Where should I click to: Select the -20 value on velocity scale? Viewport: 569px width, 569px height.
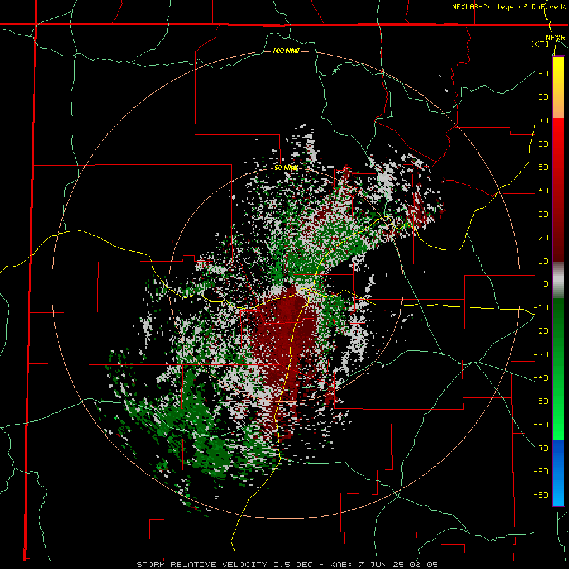pyautogui.click(x=541, y=331)
